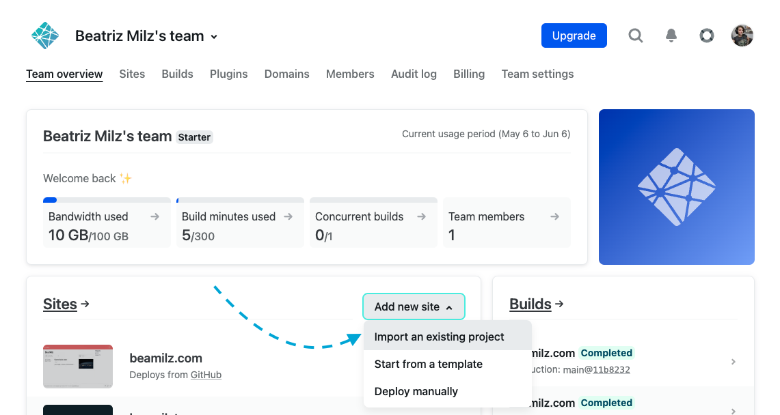Open the beamilz.com site name

(165, 358)
